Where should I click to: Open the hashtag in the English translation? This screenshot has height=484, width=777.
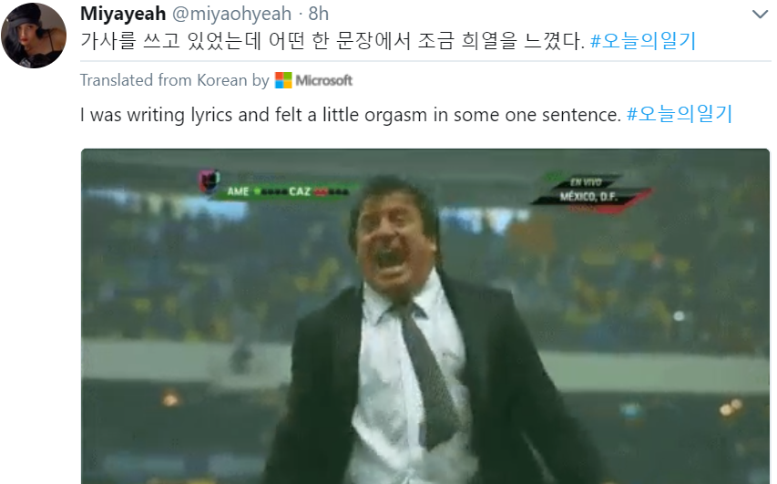tap(680, 115)
